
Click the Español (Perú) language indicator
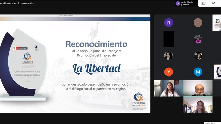210,123
